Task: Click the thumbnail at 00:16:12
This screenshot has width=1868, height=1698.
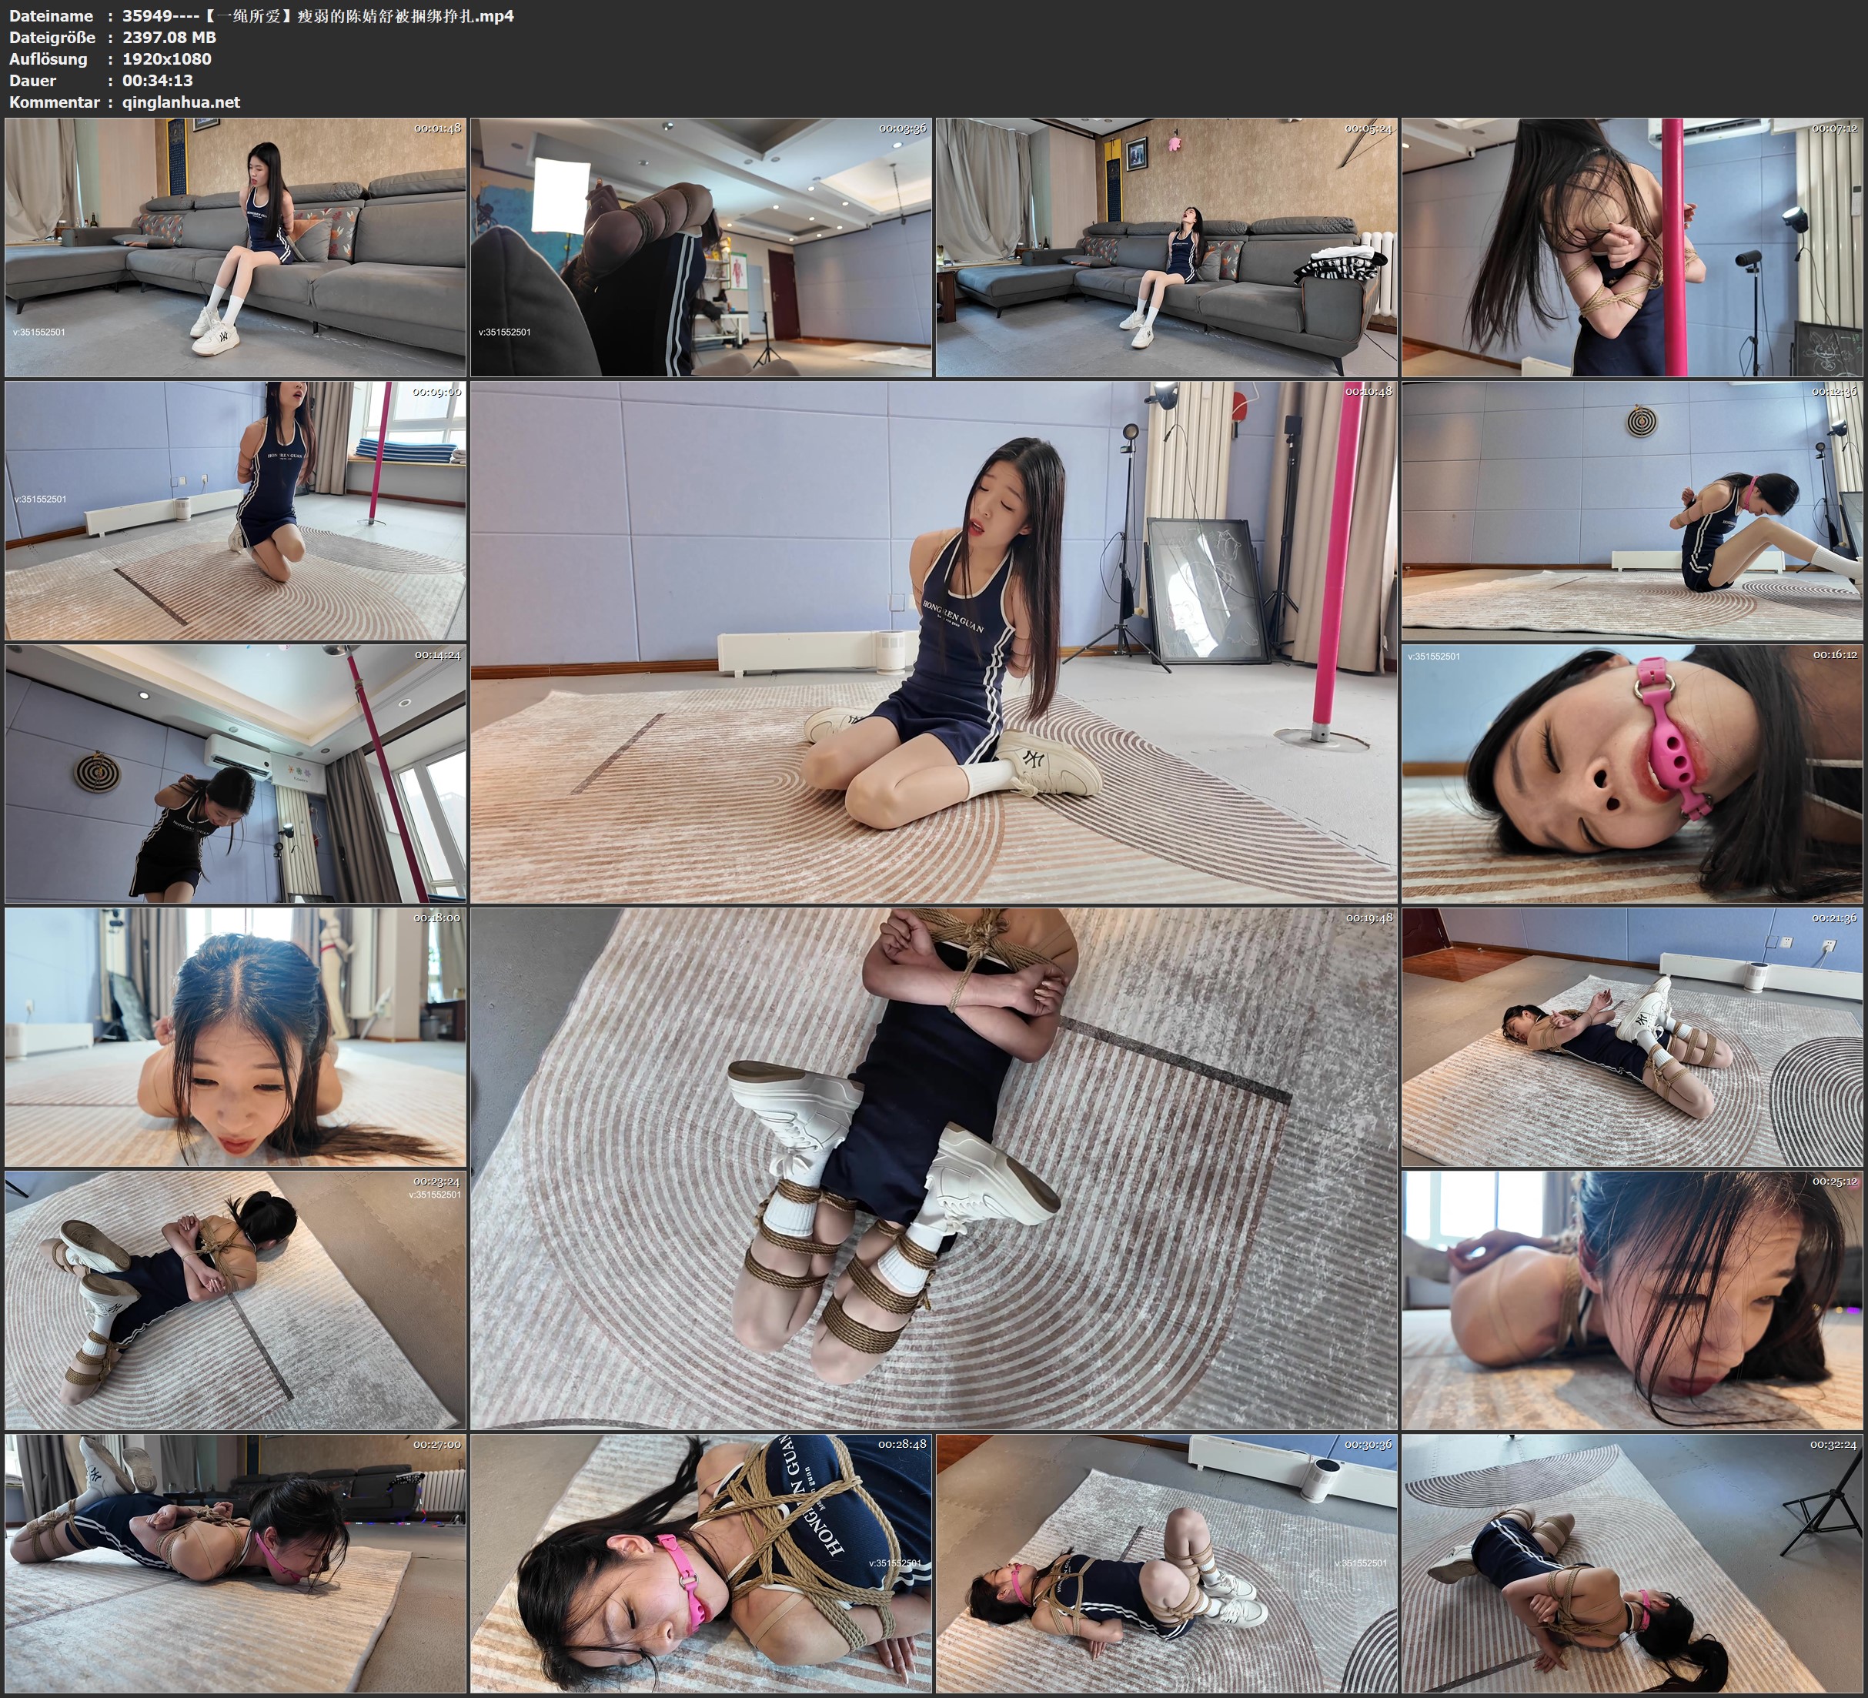Action: pyautogui.click(x=1631, y=774)
